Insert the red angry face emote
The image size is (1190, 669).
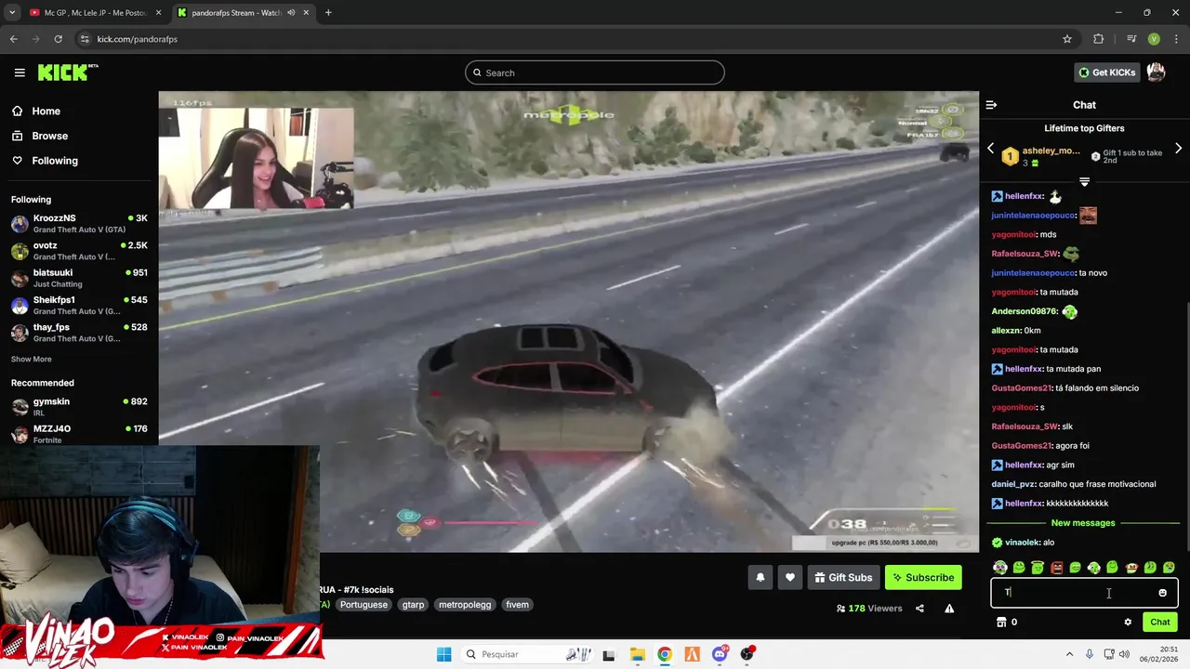[1056, 567]
